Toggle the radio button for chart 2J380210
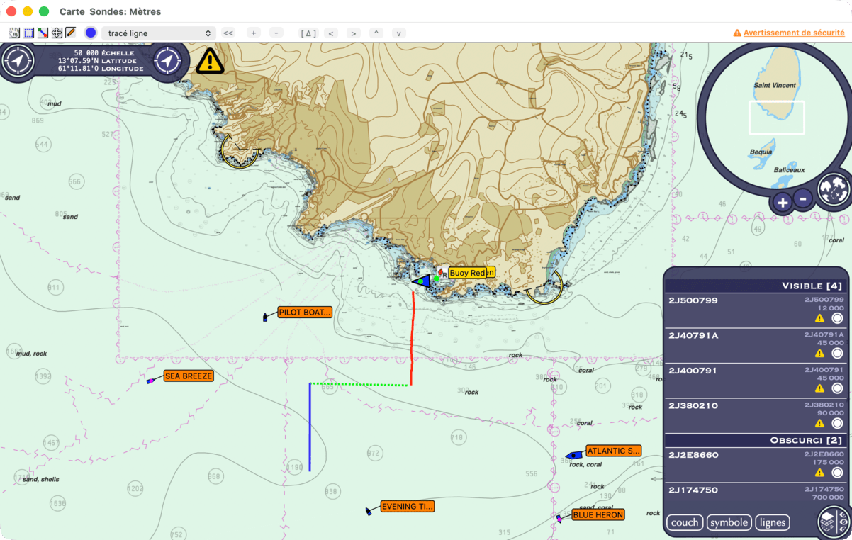Screen dimensions: 852x540 (x=837, y=423)
